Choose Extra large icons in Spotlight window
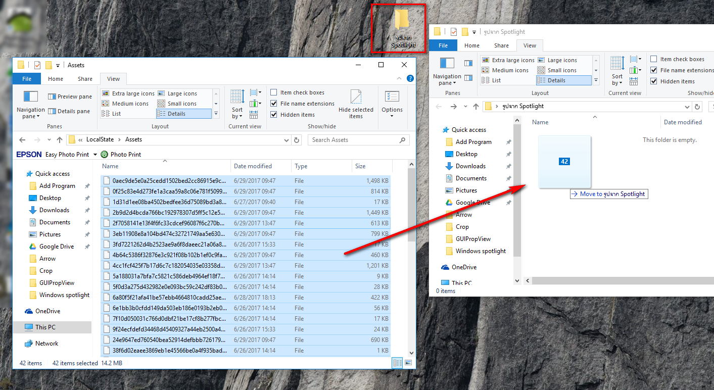This screenshot has height=390, width=714. (508, 60)
